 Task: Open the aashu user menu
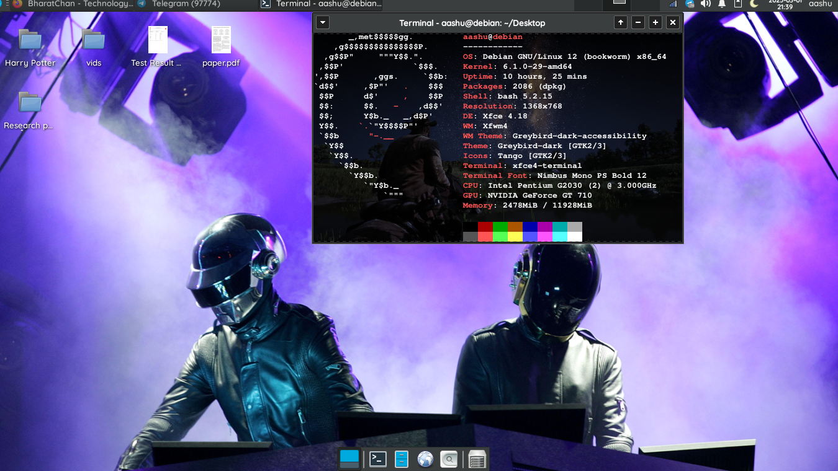click(x=820, y=4)
